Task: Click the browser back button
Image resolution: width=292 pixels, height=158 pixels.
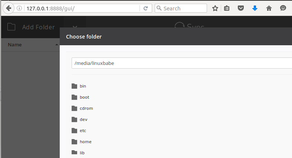Action: [x=9, y=8]
